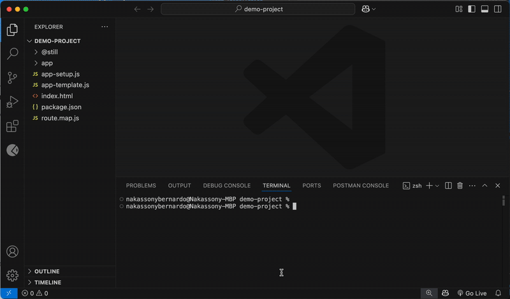The width and height of the screenshot is (510, 299).
Task: Open Copilot chat icon in title bar
Action: pyautogui.click(x=365, y=9)
